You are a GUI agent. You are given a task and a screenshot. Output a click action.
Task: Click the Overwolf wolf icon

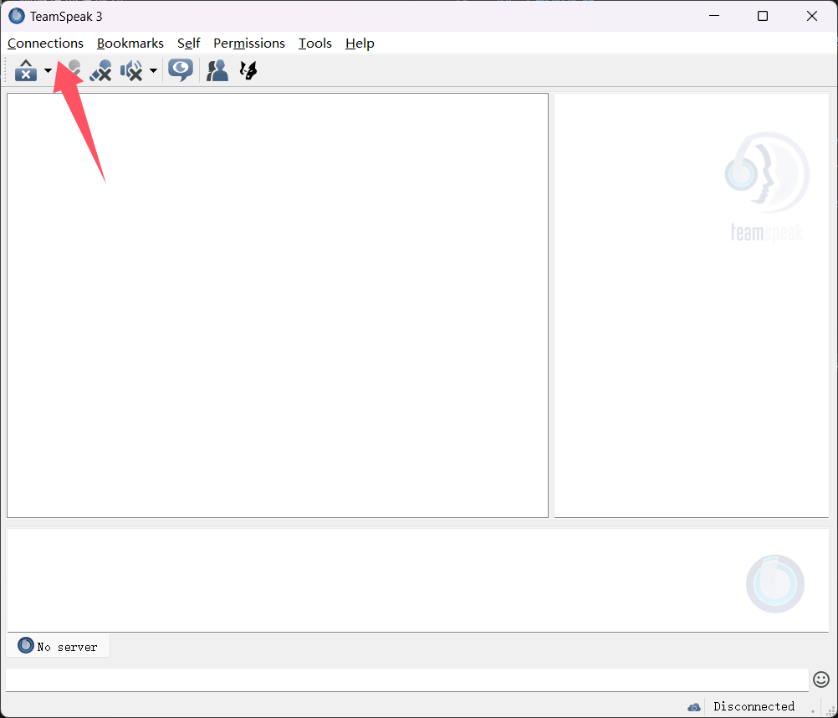pyautogui.click(x=248, y=71)
